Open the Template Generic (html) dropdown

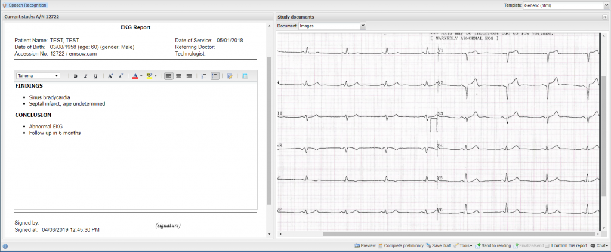[566, 5]
